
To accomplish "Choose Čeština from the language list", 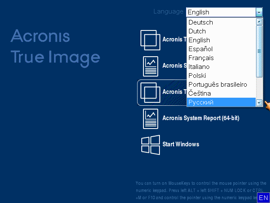I will click(x=200, y=93).
